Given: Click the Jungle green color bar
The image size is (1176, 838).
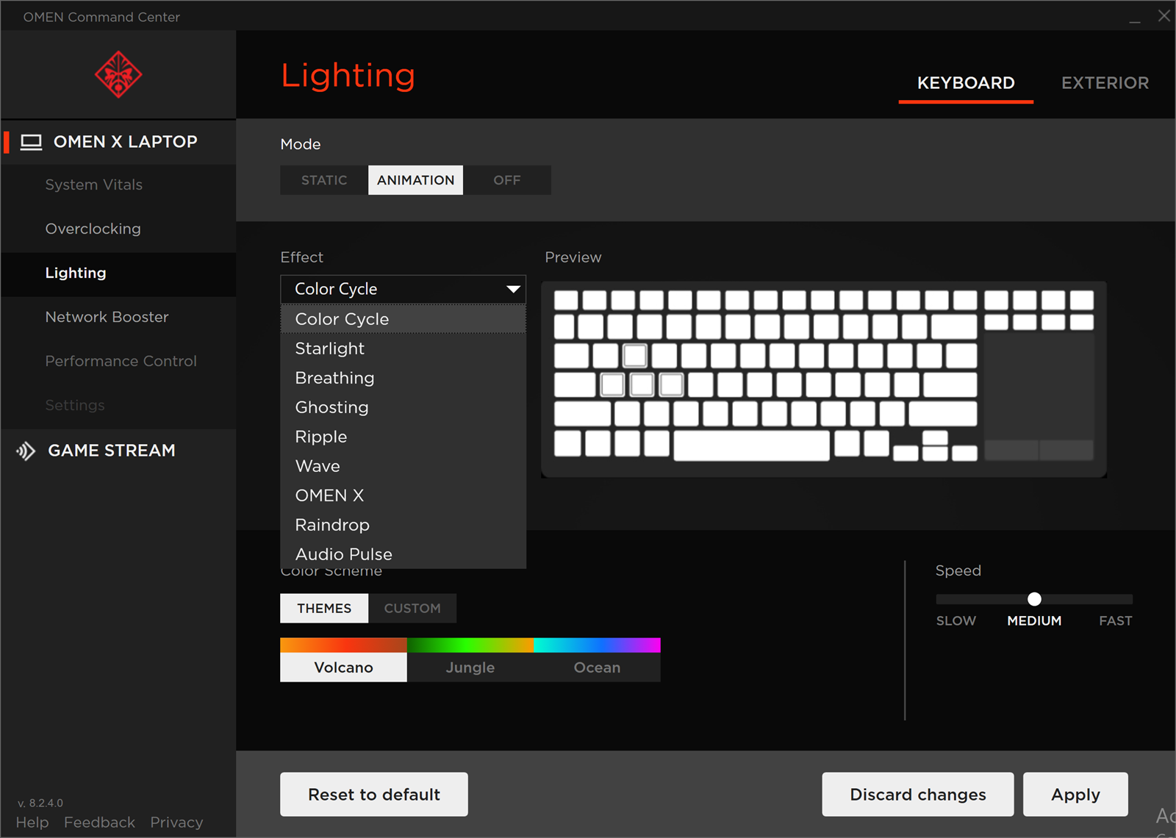Looking at the screenshot, I should pos(470,645).
